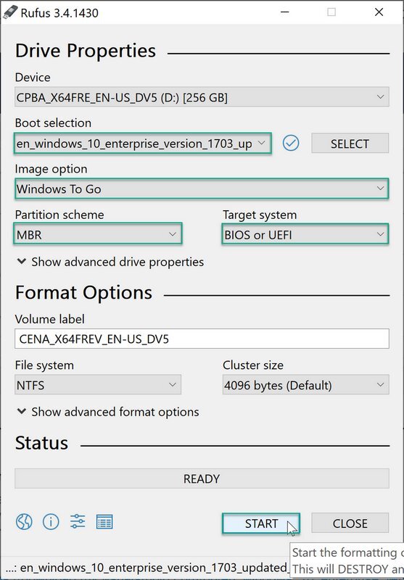The width and height of the screenshot is (404, 580).
Task: Click the CLOSE button
Action: click(x=350, y=523)
